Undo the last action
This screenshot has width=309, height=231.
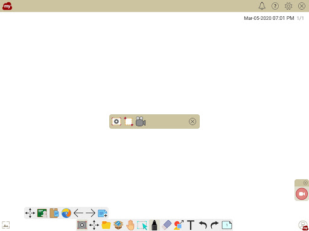tap(203, 225)
